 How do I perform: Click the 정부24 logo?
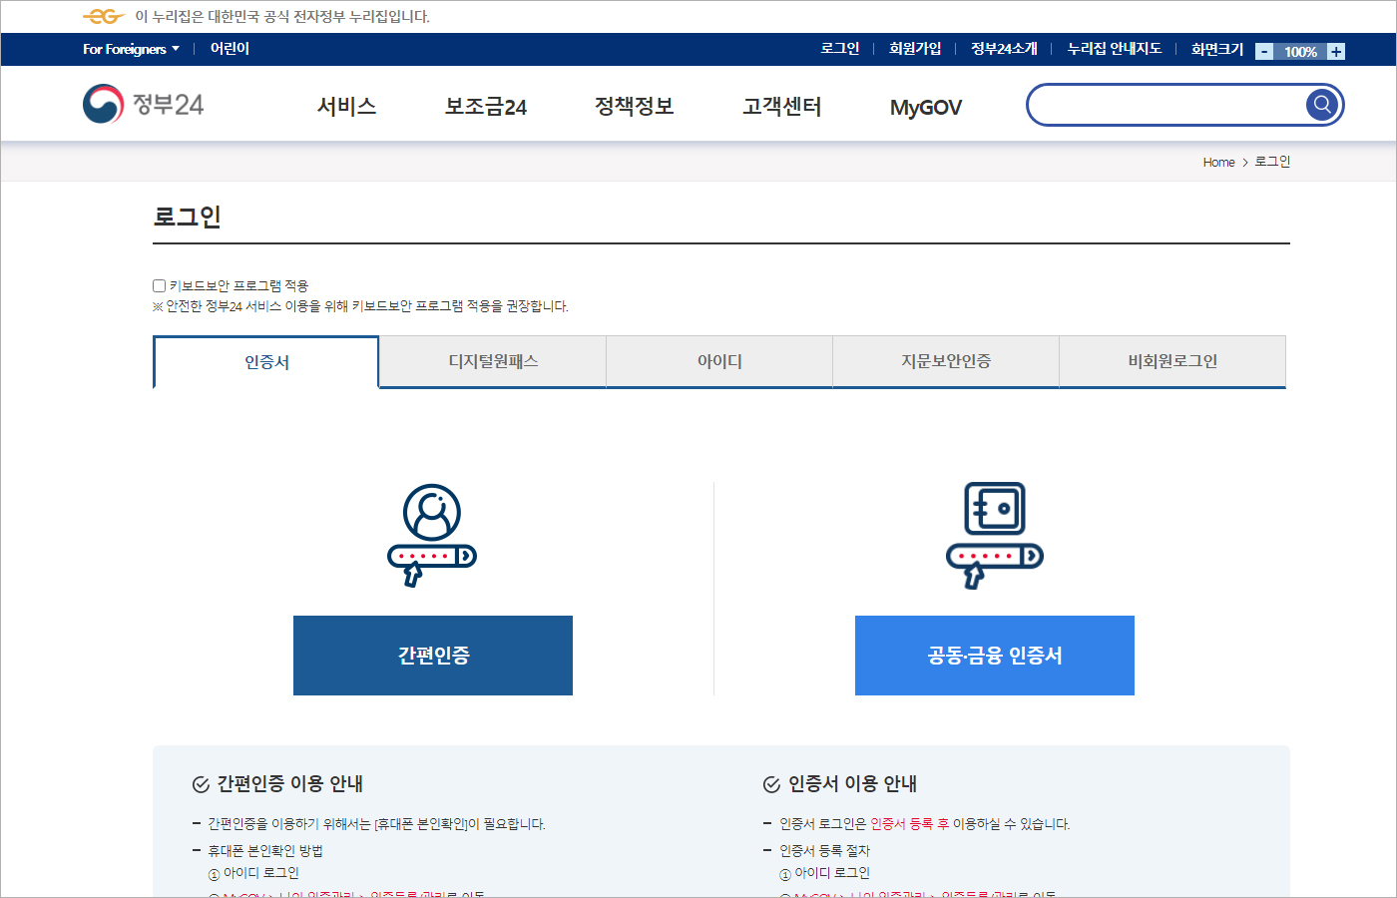pyautogui.click(x=143, y=104)
